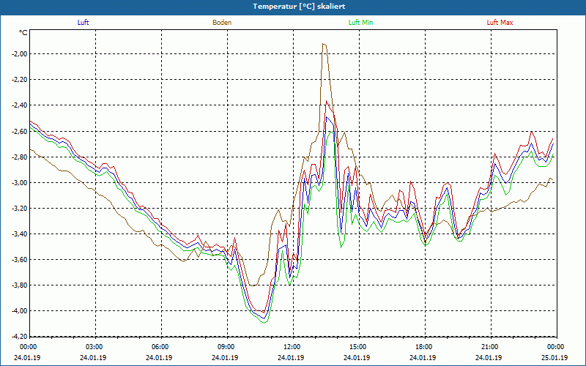Select the chart title Temperatur [°C] skaliert
The image size is (586, 366).
click(x=299, y=7)
